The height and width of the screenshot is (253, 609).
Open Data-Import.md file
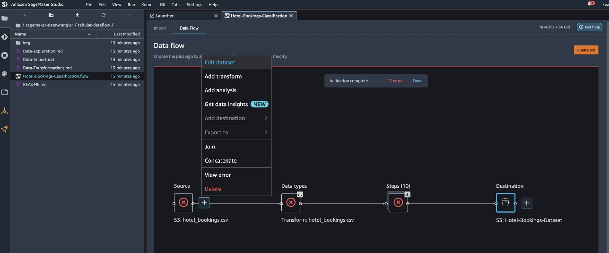pos(78,60)
